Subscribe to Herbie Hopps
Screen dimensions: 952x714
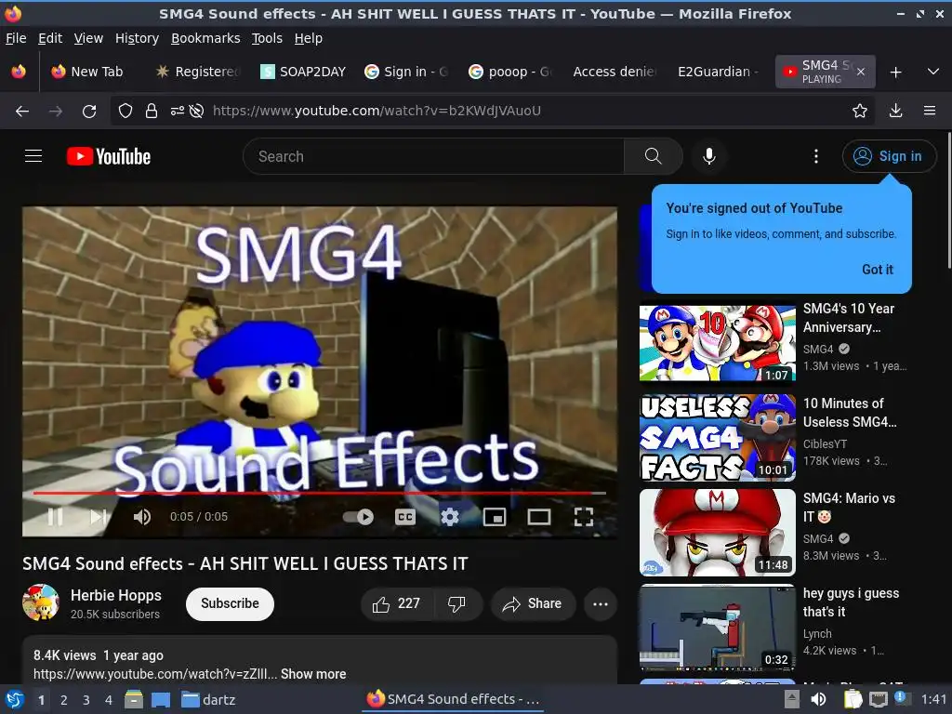click(231, 603)
